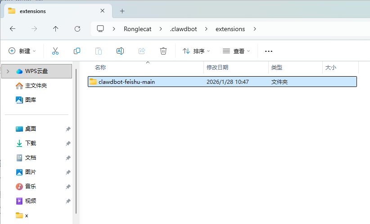Screen dimensions: 370x224
Task: Open the 新建 dropdown menu
Action: tap(23, 51)
